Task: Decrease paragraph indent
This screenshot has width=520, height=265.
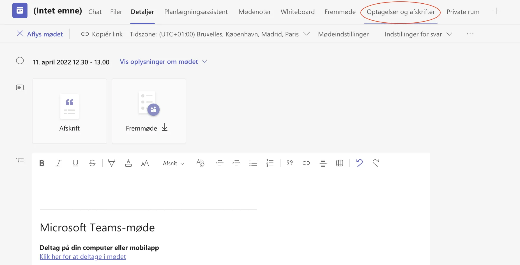Action: point(220,163)
